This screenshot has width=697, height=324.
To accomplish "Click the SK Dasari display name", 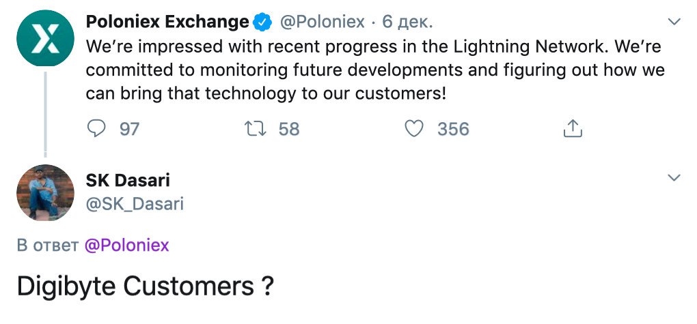I will coord(128,180).
